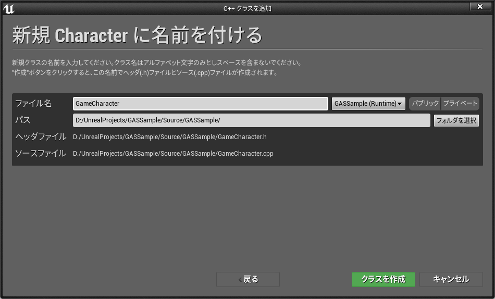This screenshot has width=495, height=299.
Task: Select the パブリック toggle
Action: 425,104
